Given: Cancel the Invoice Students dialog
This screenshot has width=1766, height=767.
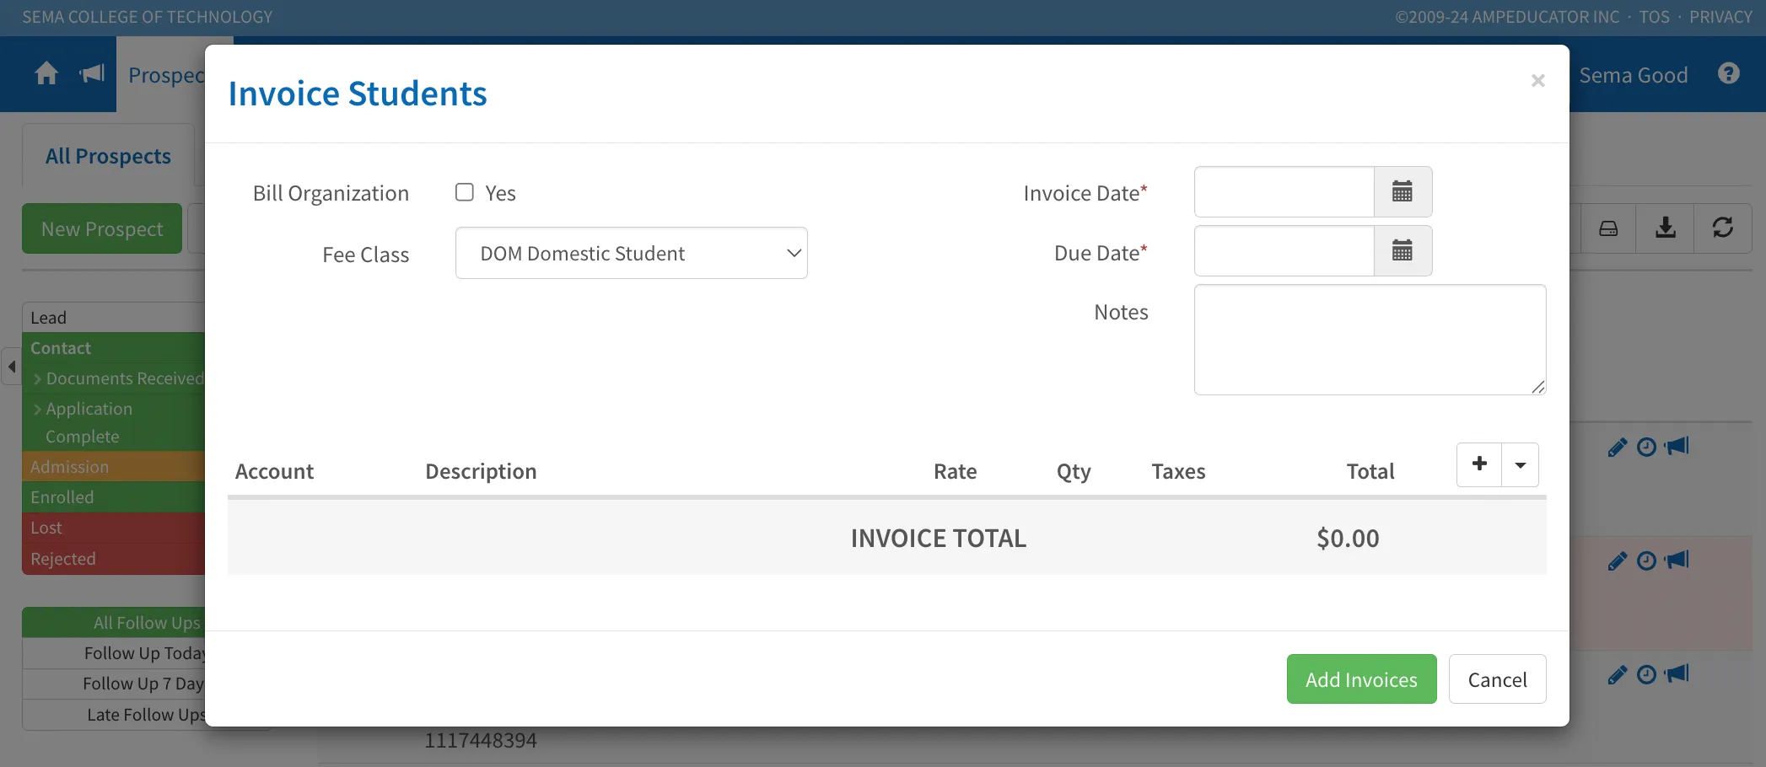Looking at the screenshot, I should point(1497,679).
